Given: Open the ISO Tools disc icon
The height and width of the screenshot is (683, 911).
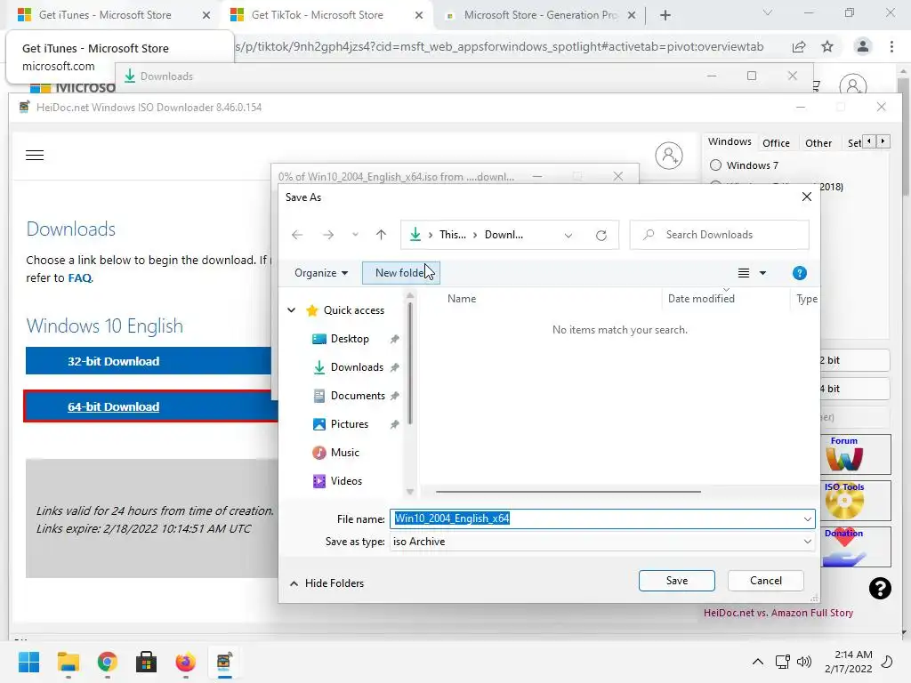Looking at the screenshot, I should [x=844, y=500].
